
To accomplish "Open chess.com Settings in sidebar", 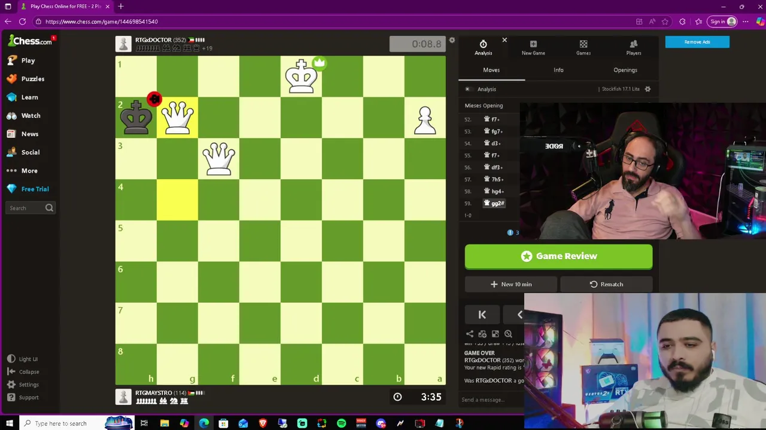I will coord(23,385).
